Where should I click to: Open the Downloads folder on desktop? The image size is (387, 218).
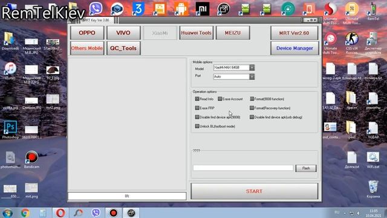10,41
